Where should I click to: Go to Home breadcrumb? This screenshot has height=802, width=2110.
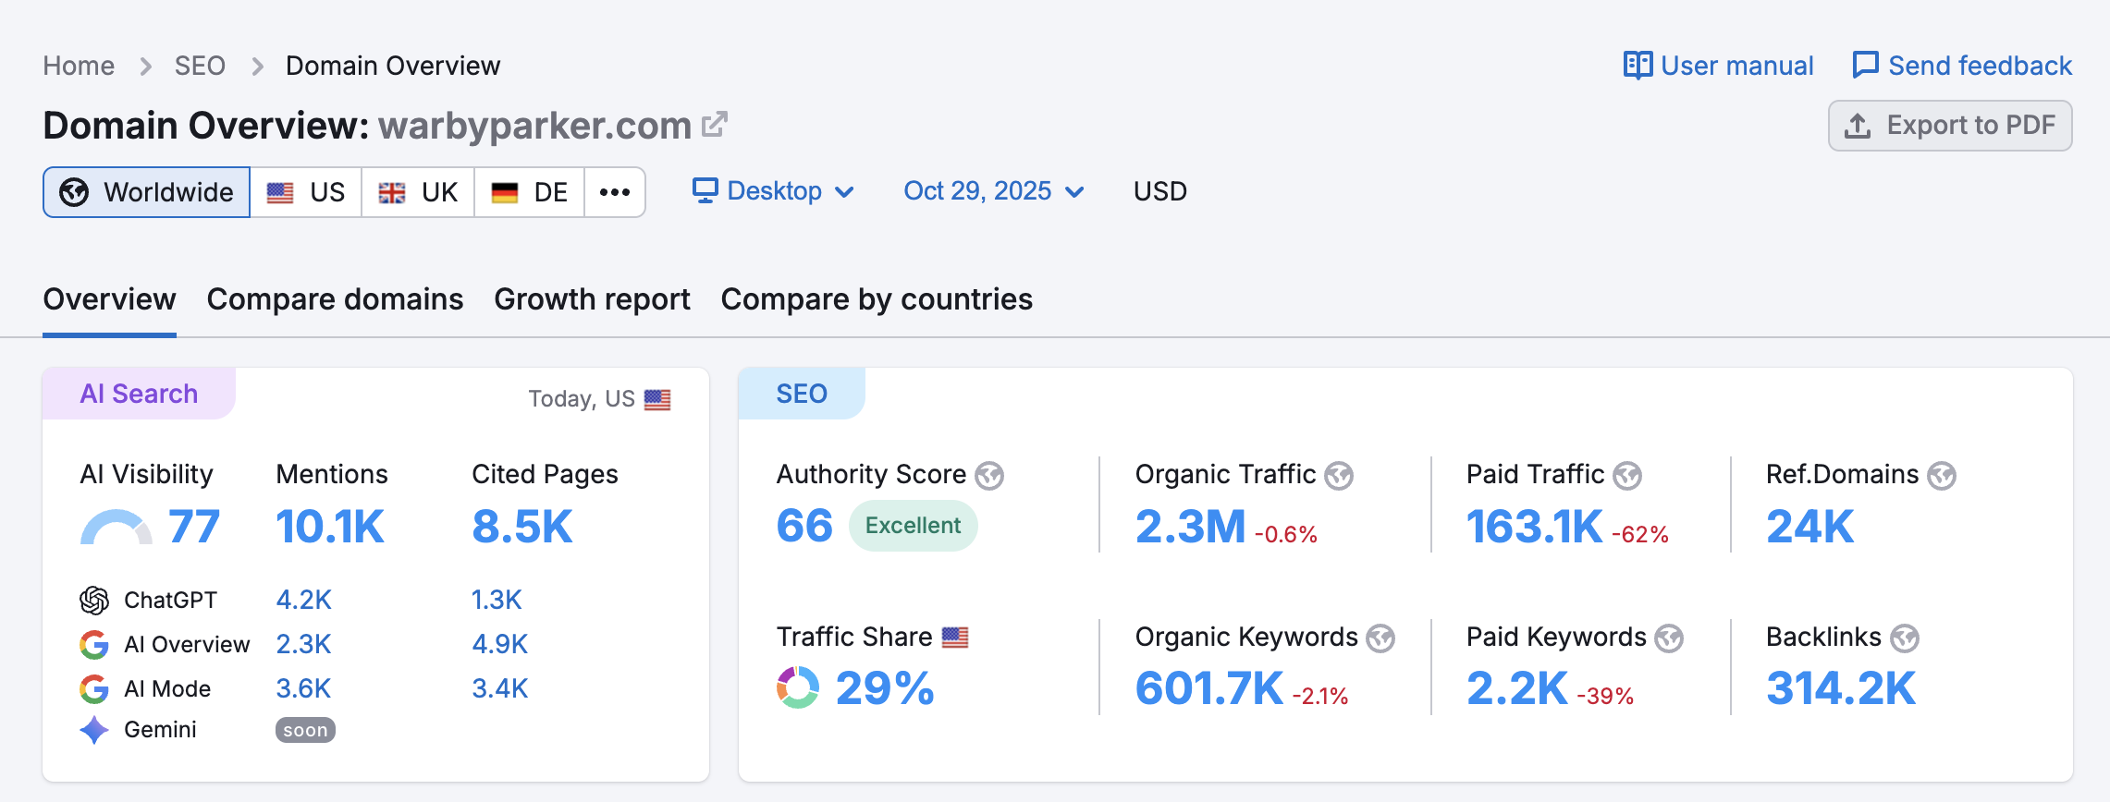click(x=79, y=66)
